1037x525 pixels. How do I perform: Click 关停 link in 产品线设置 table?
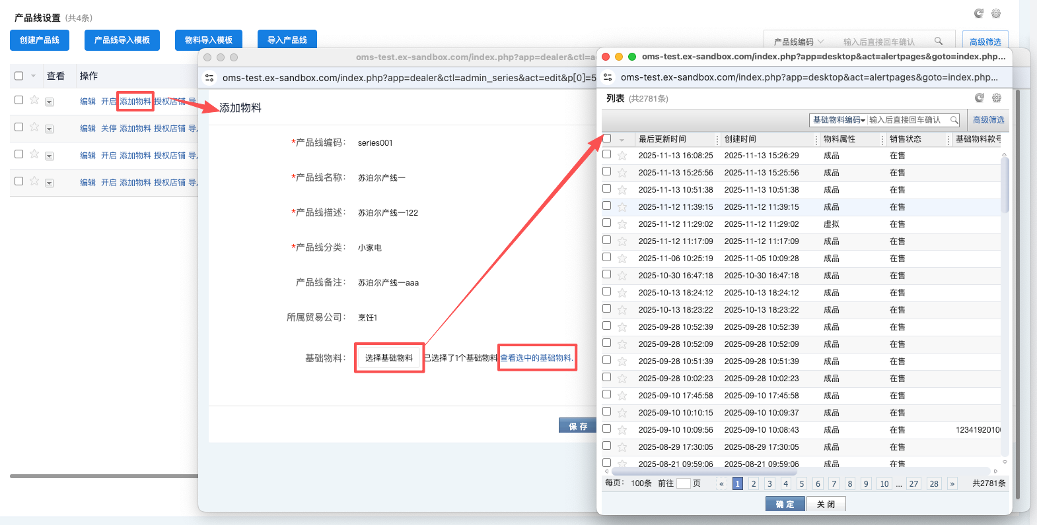click(x=109, y=129)
